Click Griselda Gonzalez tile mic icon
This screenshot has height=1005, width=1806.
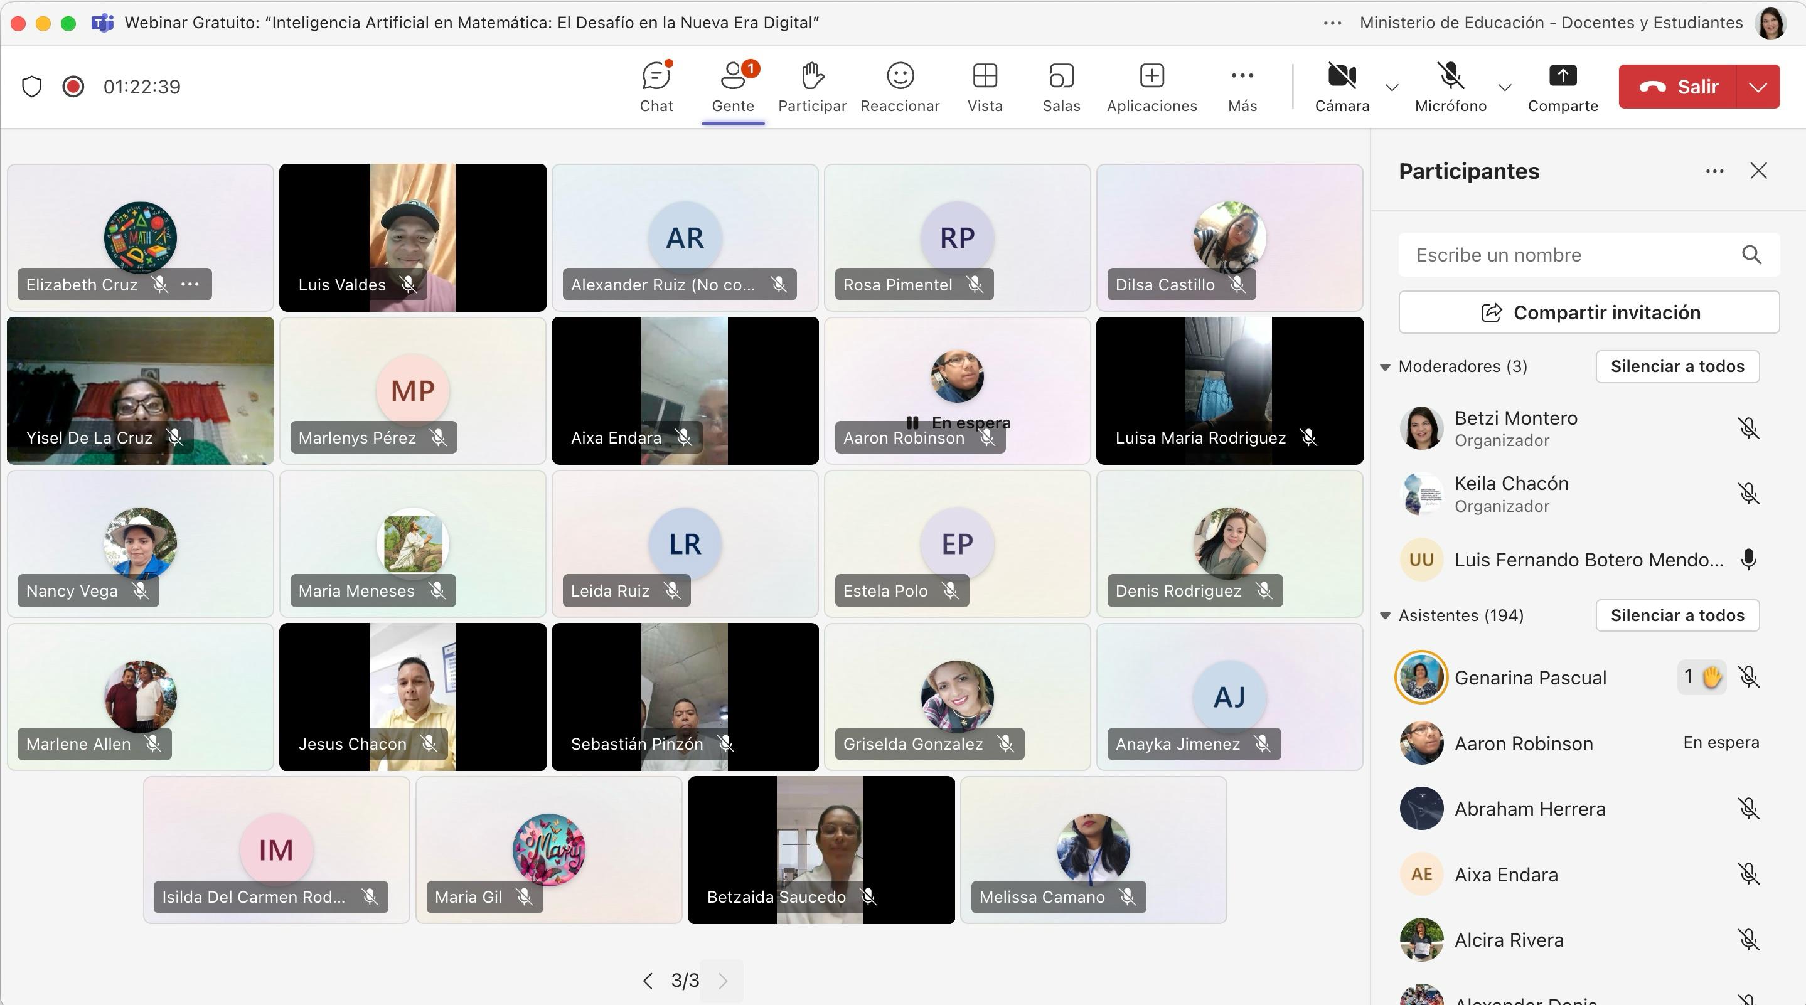point(1006,743)
